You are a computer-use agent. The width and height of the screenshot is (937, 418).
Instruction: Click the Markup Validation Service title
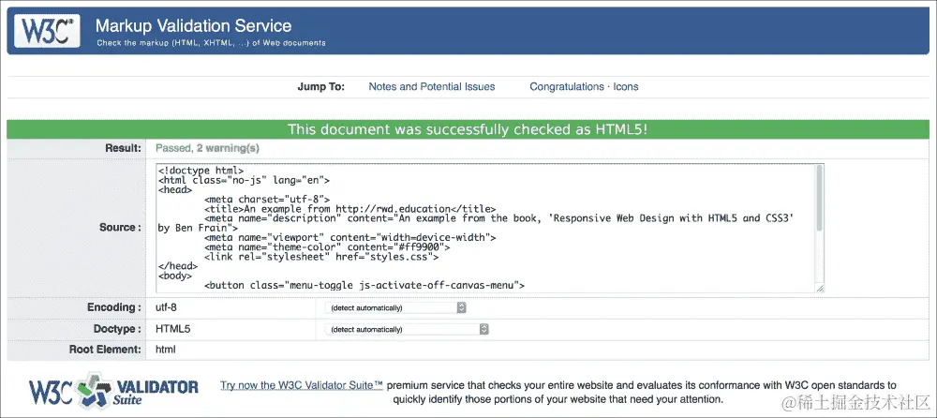point(194,25)
